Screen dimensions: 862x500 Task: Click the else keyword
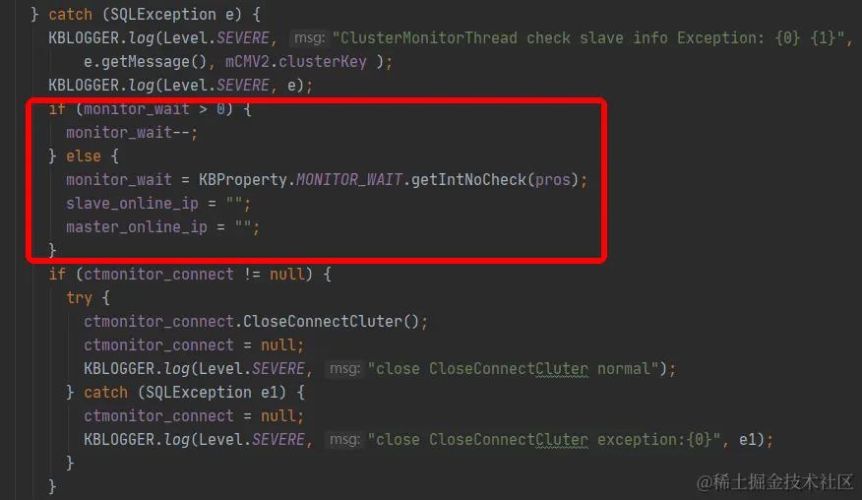[x=84, y=156]
